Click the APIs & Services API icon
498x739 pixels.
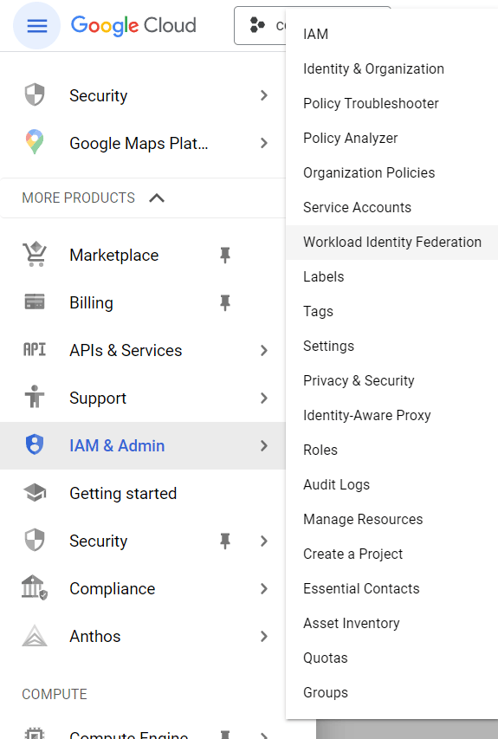tap(35, 350)
